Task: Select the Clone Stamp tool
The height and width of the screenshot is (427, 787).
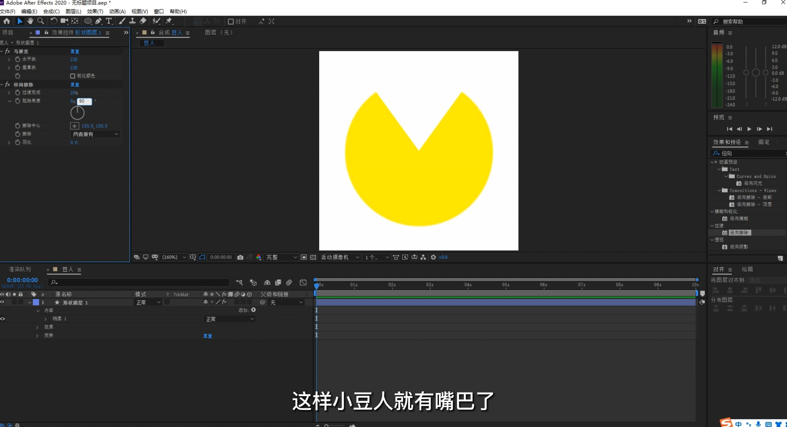Action: tap(133, 21)
